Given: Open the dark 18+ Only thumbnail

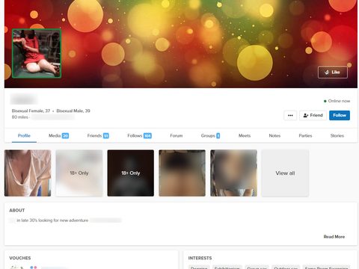Looking at the screenshot, I should click(131, 173).
